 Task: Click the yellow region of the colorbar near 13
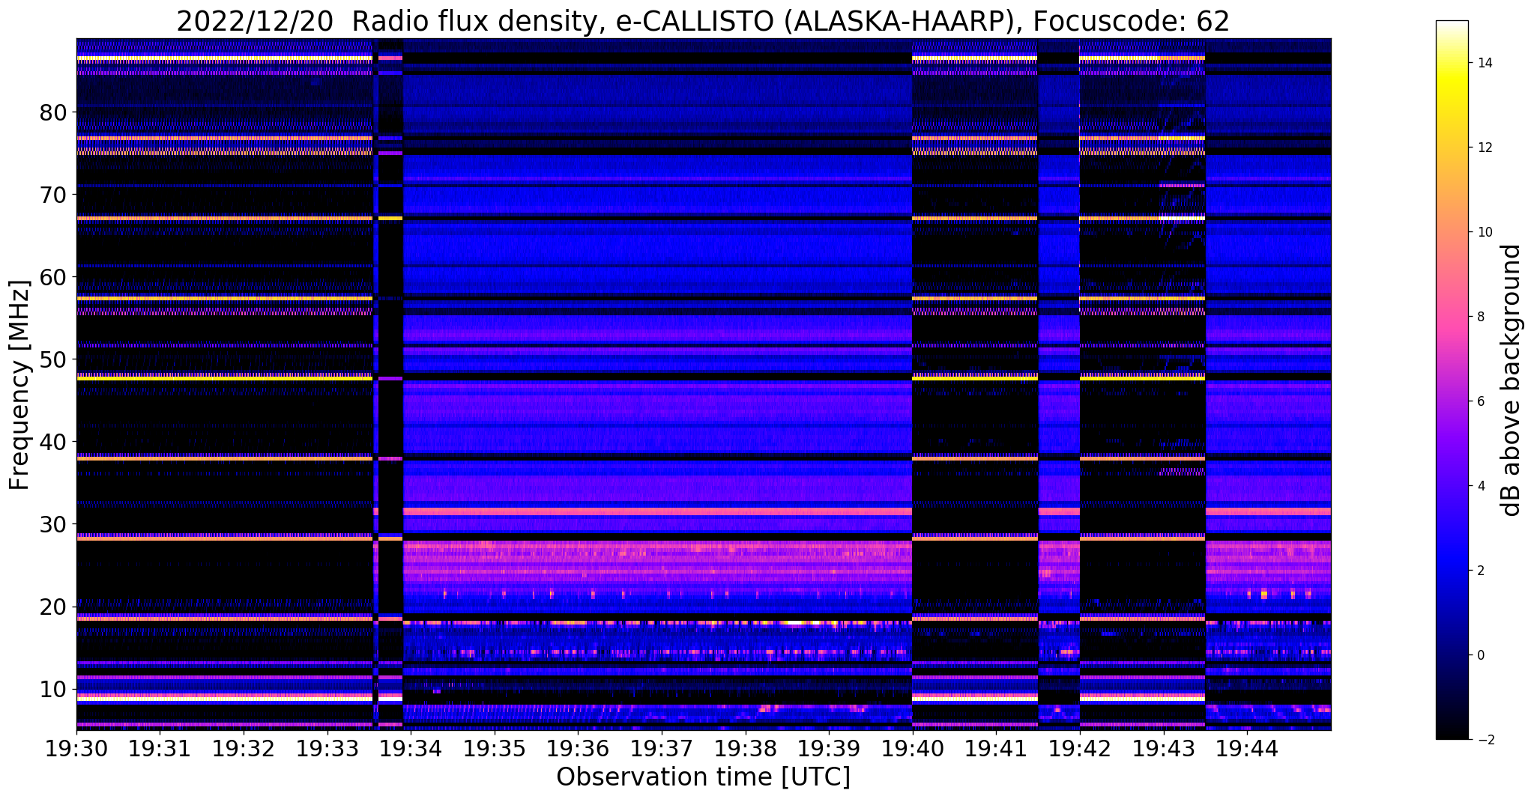coord(1452,105)
